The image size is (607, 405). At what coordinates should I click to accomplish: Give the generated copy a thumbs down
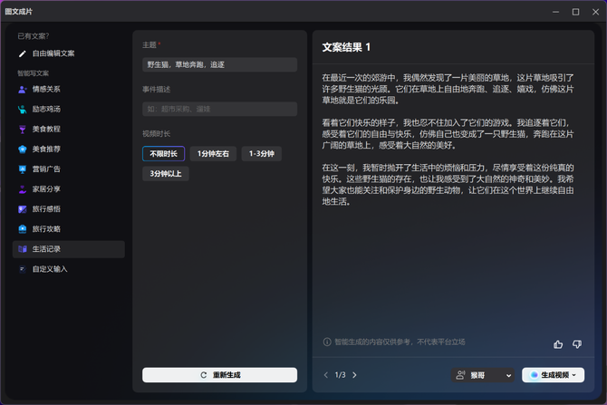click(x=577, y=344)
